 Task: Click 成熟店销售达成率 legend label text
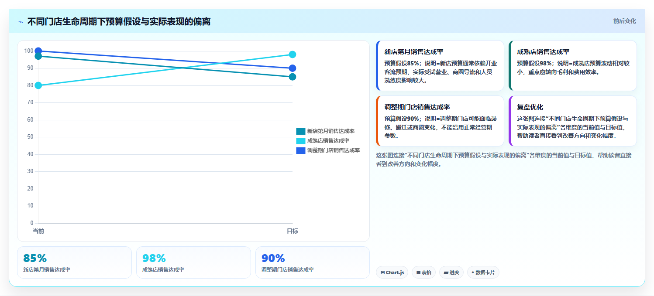click(328, 141)
